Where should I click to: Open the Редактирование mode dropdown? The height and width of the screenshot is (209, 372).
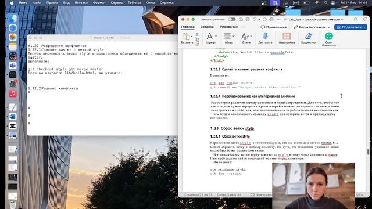tap(312, 27)
